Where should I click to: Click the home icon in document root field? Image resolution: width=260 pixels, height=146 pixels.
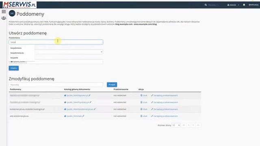click(12, 62)
